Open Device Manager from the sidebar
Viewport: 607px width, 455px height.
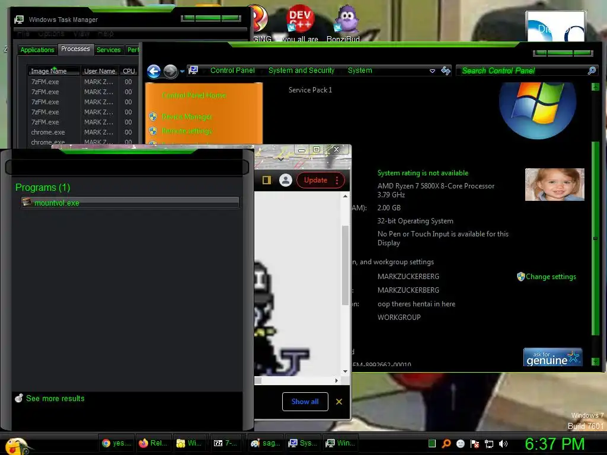tap(187, 117)
